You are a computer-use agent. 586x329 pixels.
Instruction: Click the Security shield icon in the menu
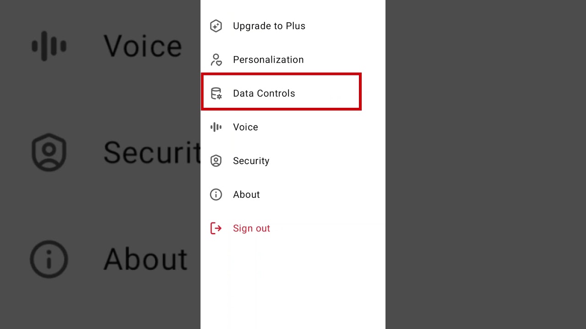point(216,161)
